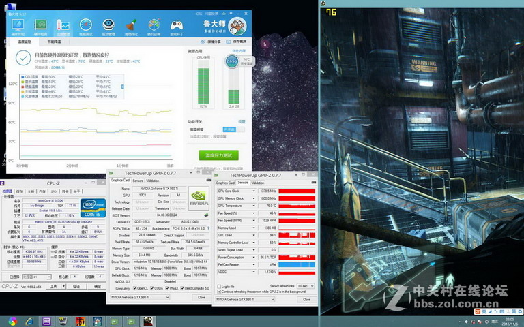Screen dimensions: 524x327
Task: Toggle DirectCompute 5.0 checkbox
Action: pos(182,288)
